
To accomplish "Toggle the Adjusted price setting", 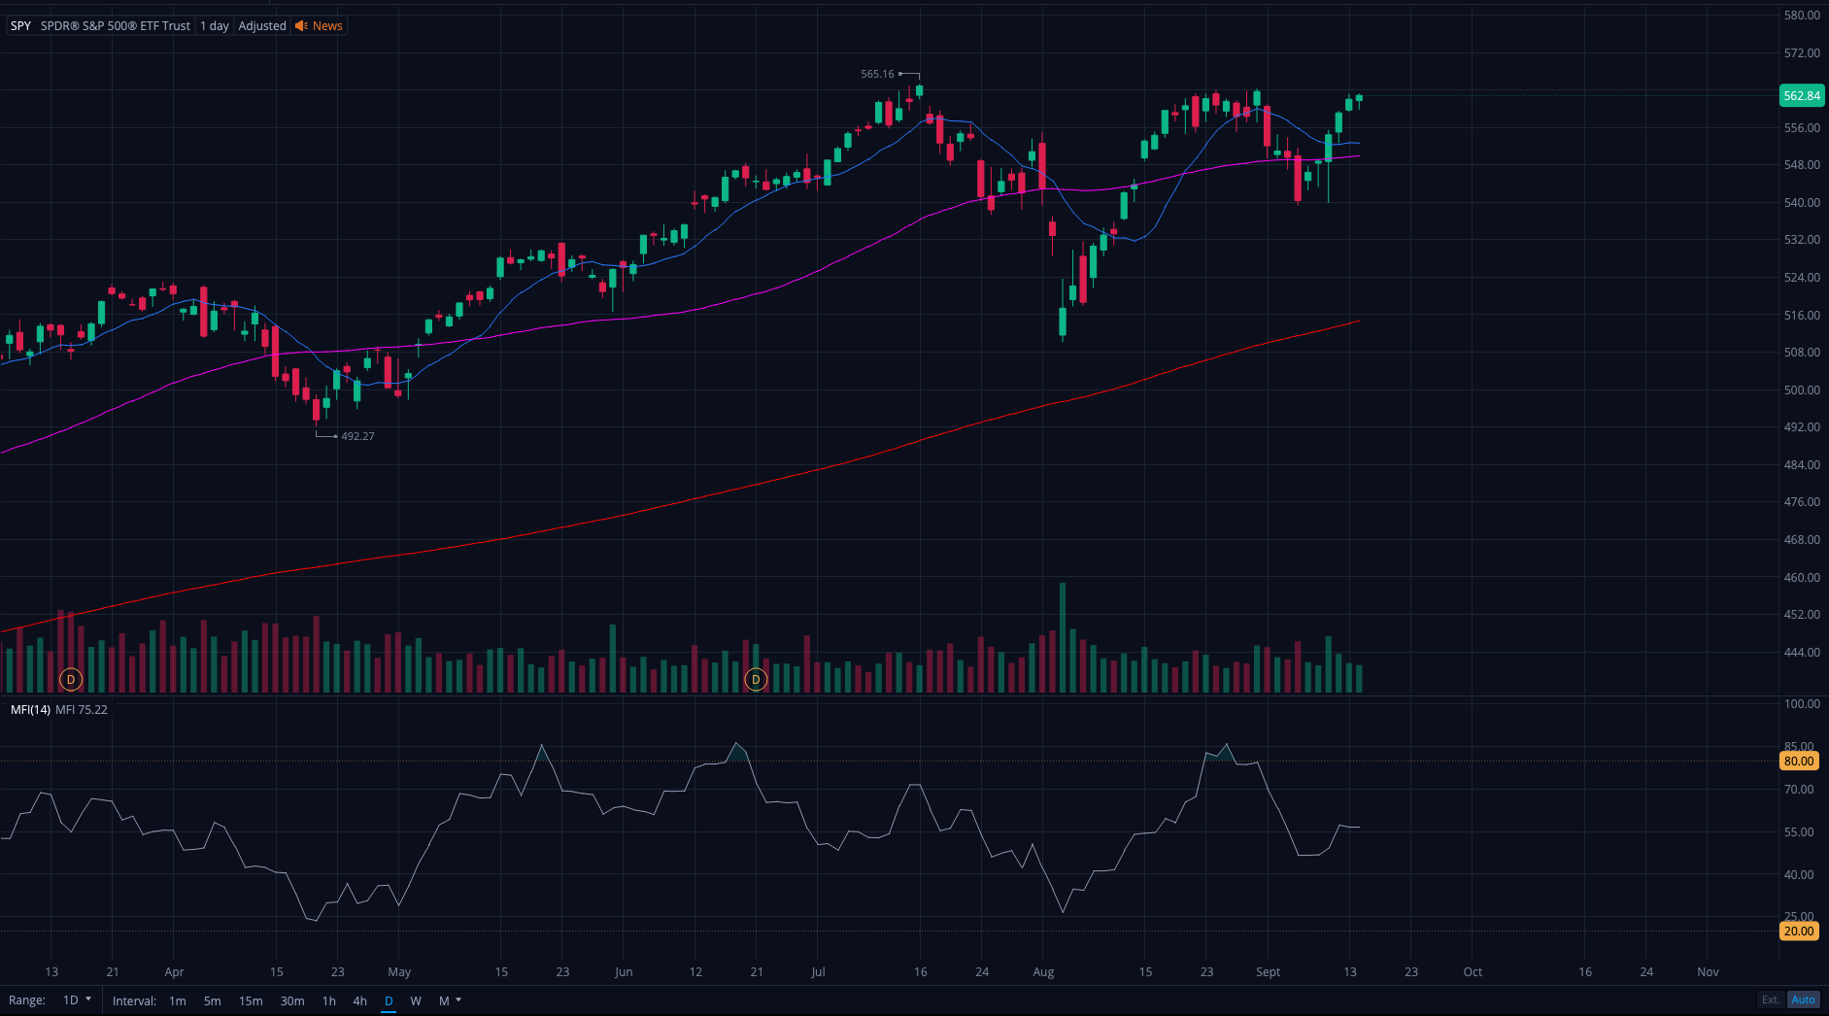I will [x=262, y=26].
